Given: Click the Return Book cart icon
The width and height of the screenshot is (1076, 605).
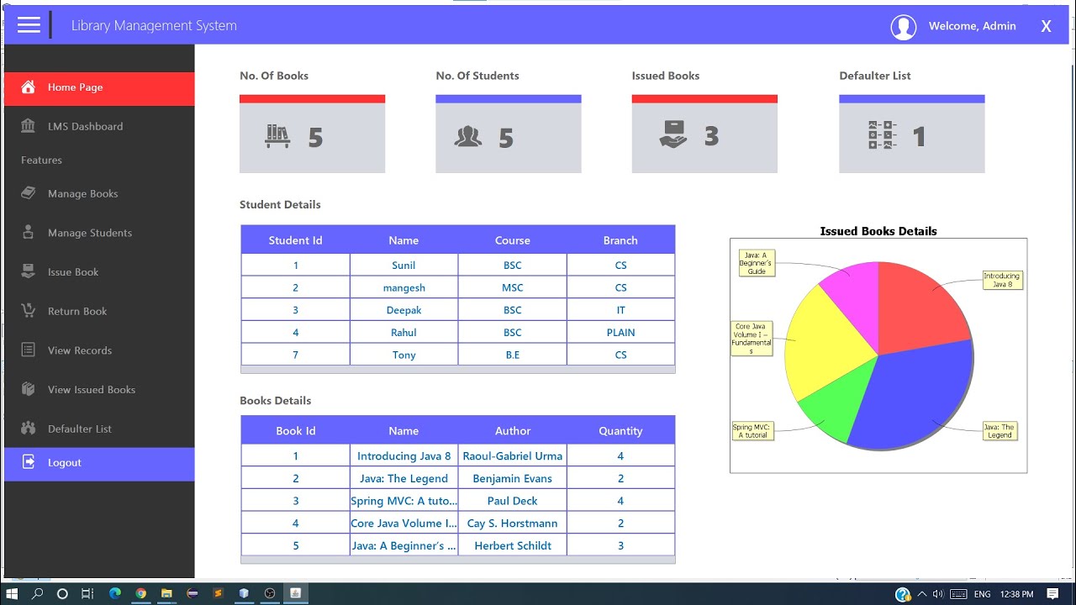Looking at the screenshot, I should pos(29,311).
